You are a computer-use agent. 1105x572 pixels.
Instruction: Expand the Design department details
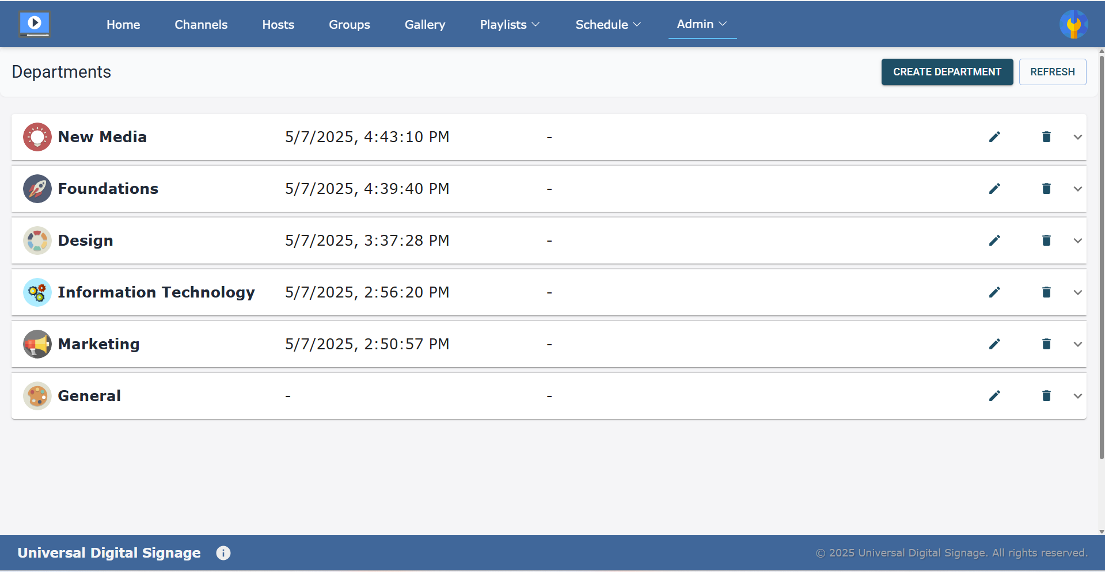(1078, 241)
